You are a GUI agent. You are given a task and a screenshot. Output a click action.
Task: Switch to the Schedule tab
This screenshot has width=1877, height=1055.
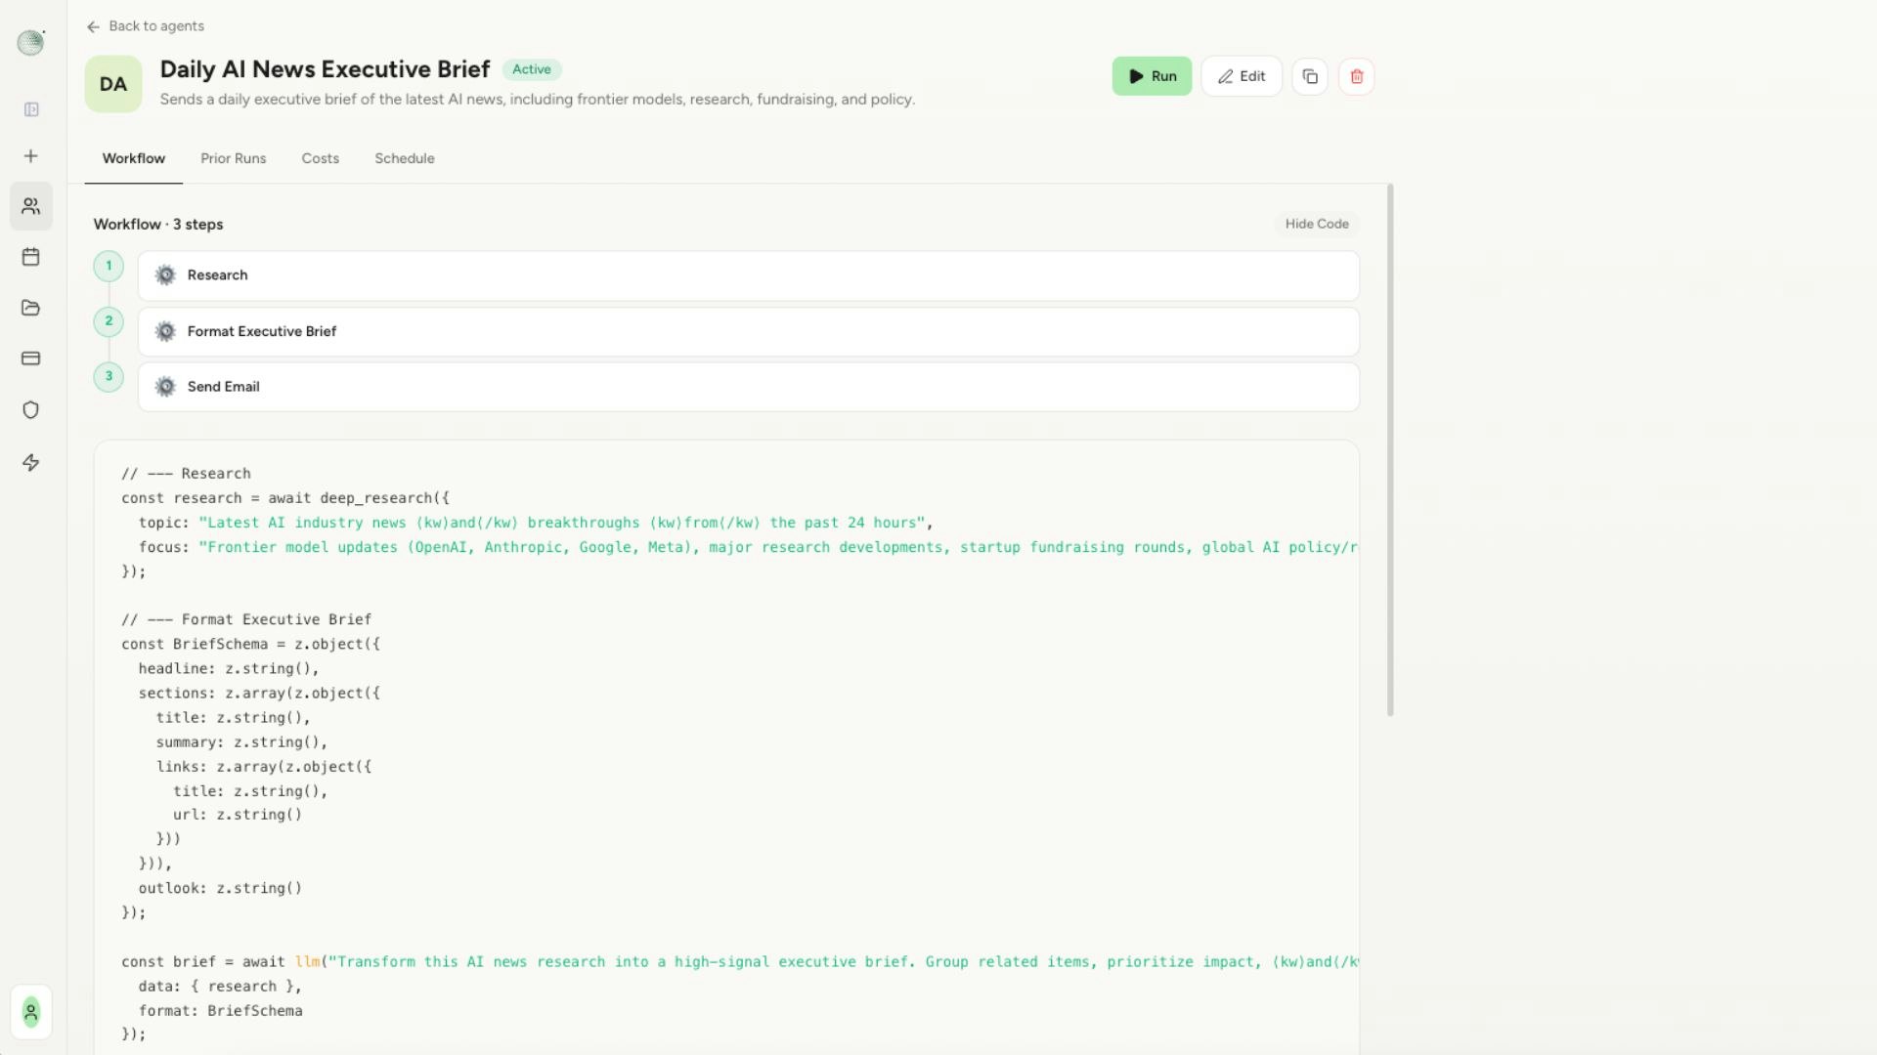tap(404, 158)
